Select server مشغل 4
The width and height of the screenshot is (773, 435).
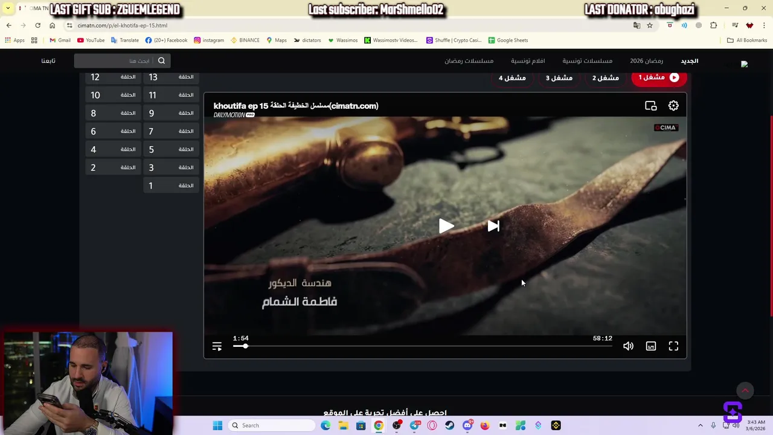coord(512,77)
